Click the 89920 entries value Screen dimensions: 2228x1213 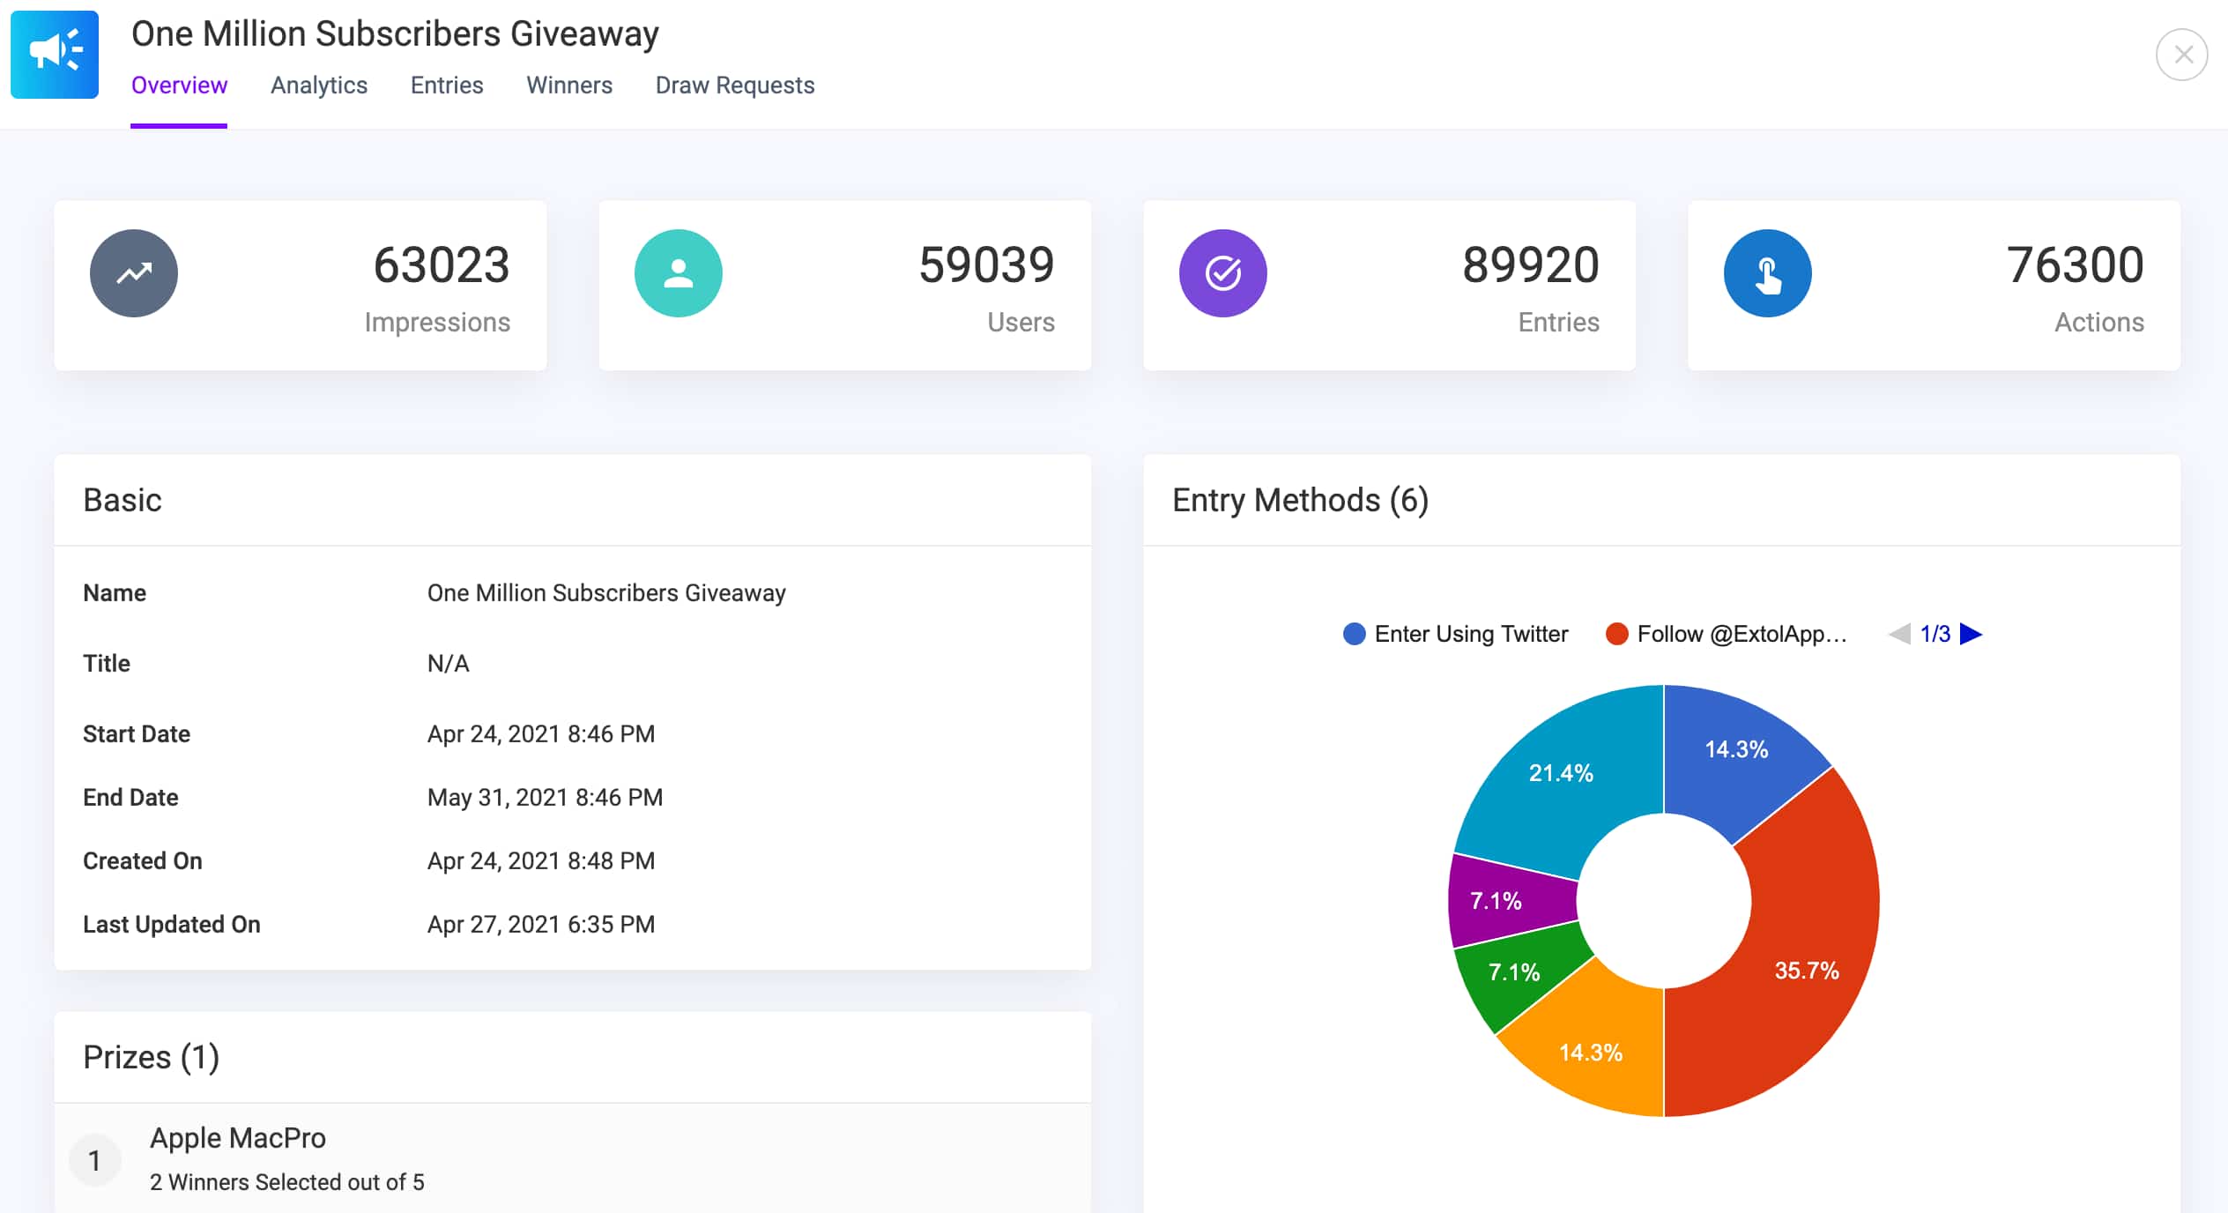1531,264
